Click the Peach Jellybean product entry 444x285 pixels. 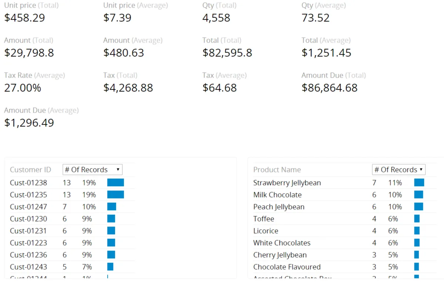pyautogui.click(x=279, y=207)
